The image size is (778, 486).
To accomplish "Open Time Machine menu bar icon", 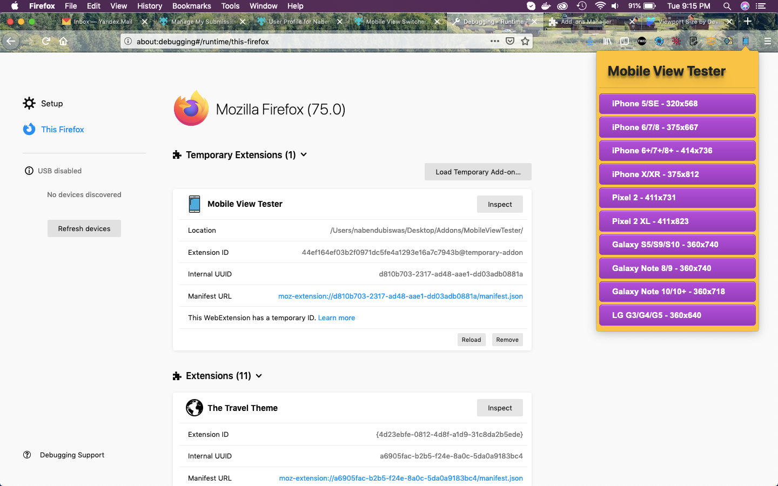I will [581, 6].
